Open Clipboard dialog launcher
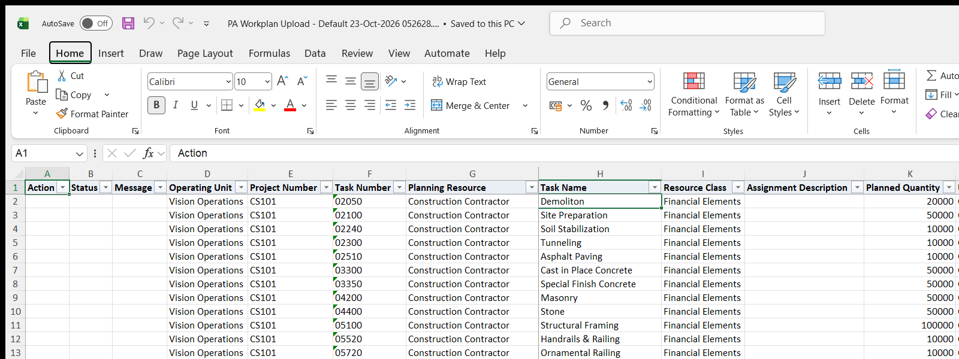Image resolution: width=959 pixels, height=359 pixels. coord(135,131)
